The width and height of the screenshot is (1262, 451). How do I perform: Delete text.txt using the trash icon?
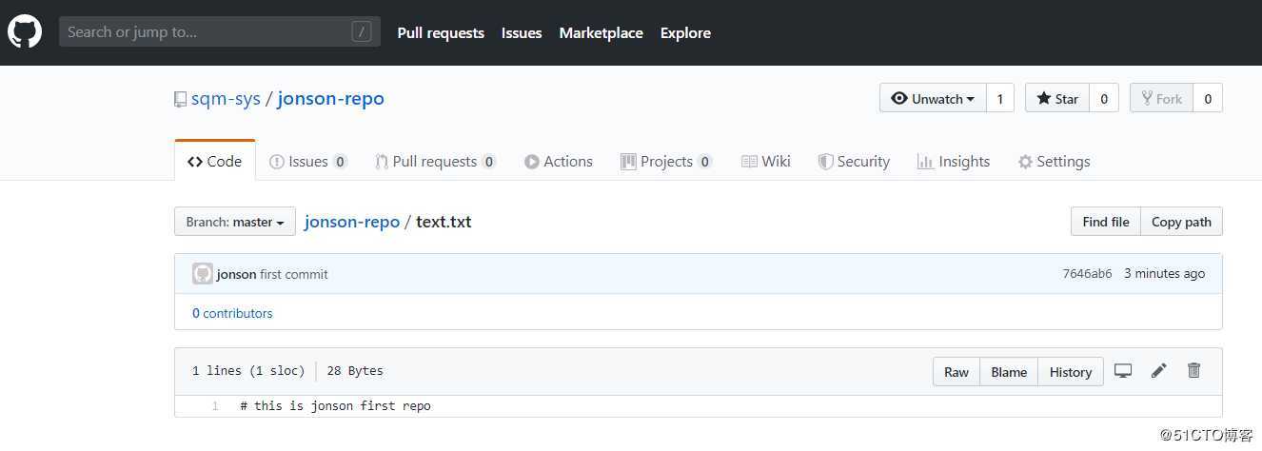click(1194, 371)
